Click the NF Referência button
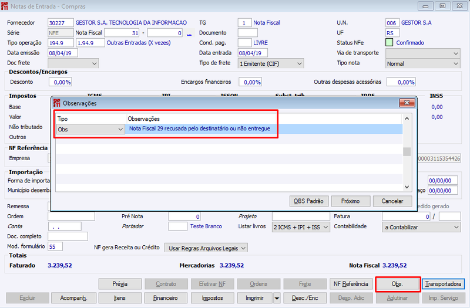470x308 pixels. (351, 284)
